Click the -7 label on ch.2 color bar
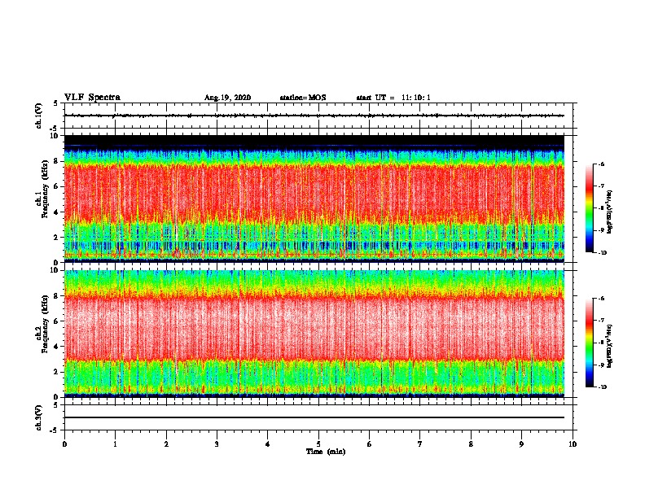The image size is (645, 498). click(601, 321)
